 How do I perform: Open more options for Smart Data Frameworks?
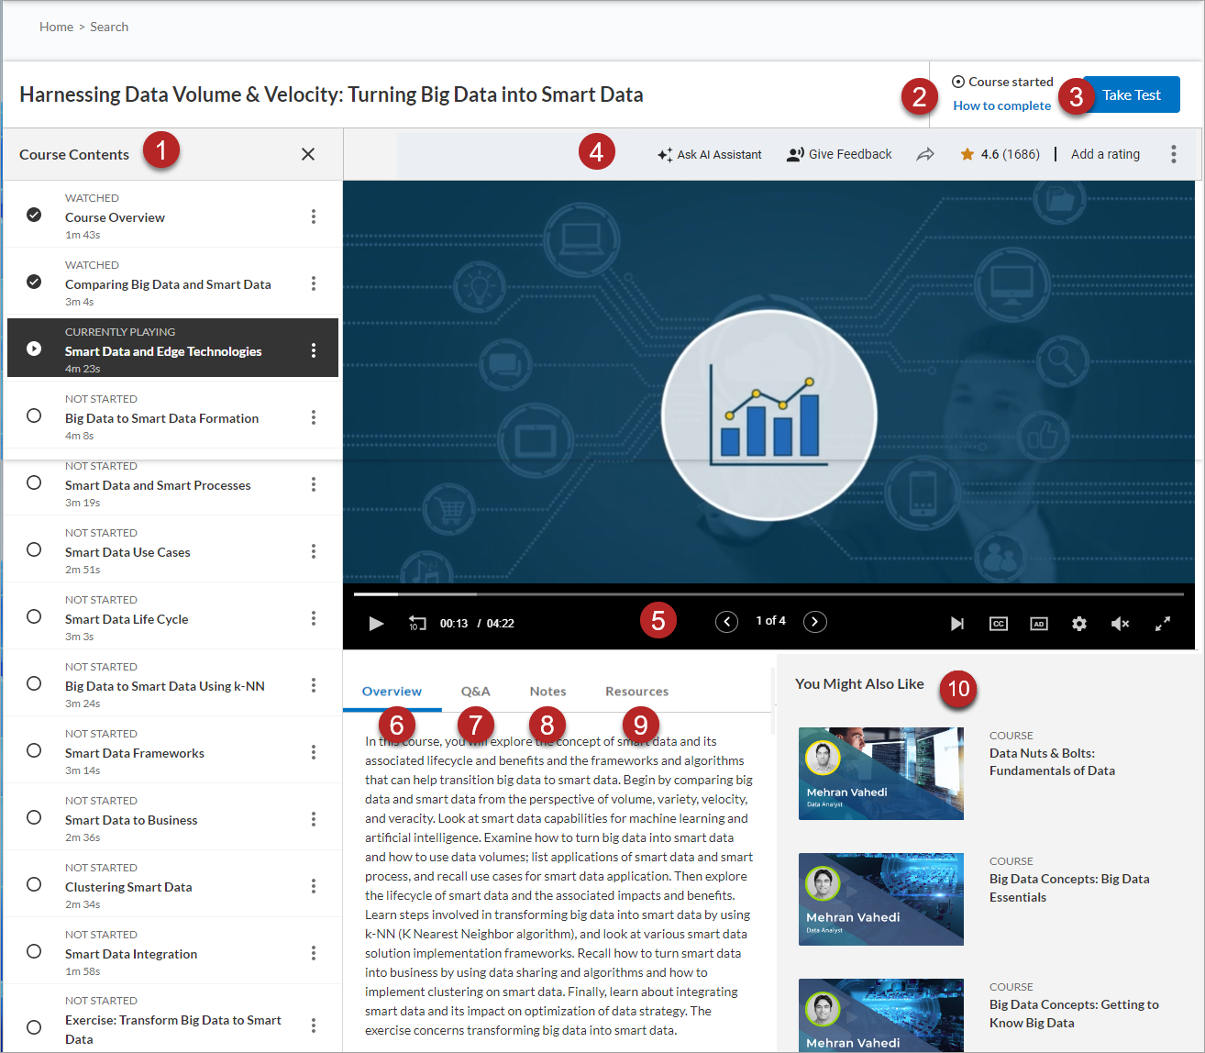[314, 752]
